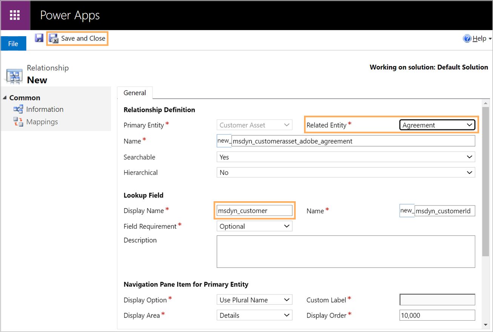Viewport: 493px width, 332px height.
Task: Open the File menu
Action: click(x=13, y=44)
